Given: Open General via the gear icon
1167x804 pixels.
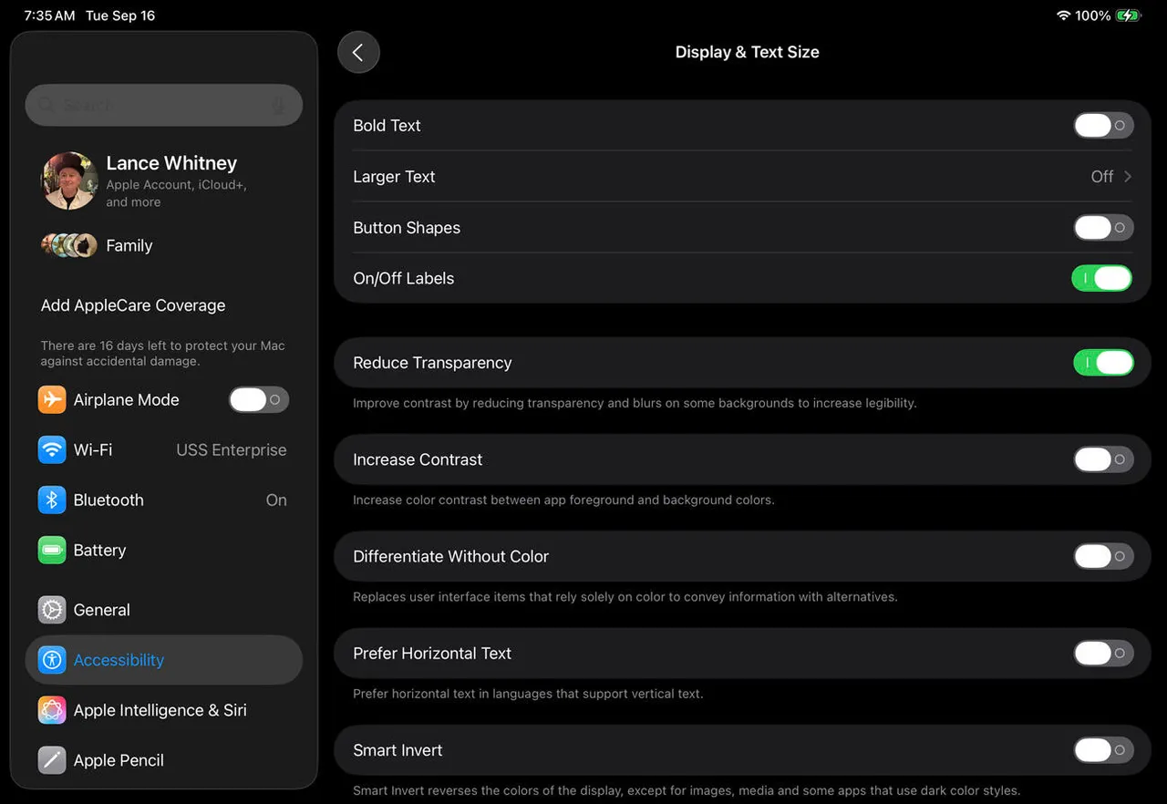Looking at the screenshot, I should tap(52, 610).
